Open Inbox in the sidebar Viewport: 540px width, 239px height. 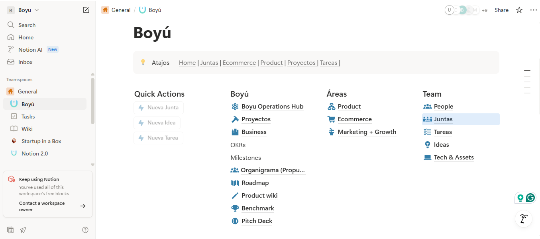pos(25,62)
